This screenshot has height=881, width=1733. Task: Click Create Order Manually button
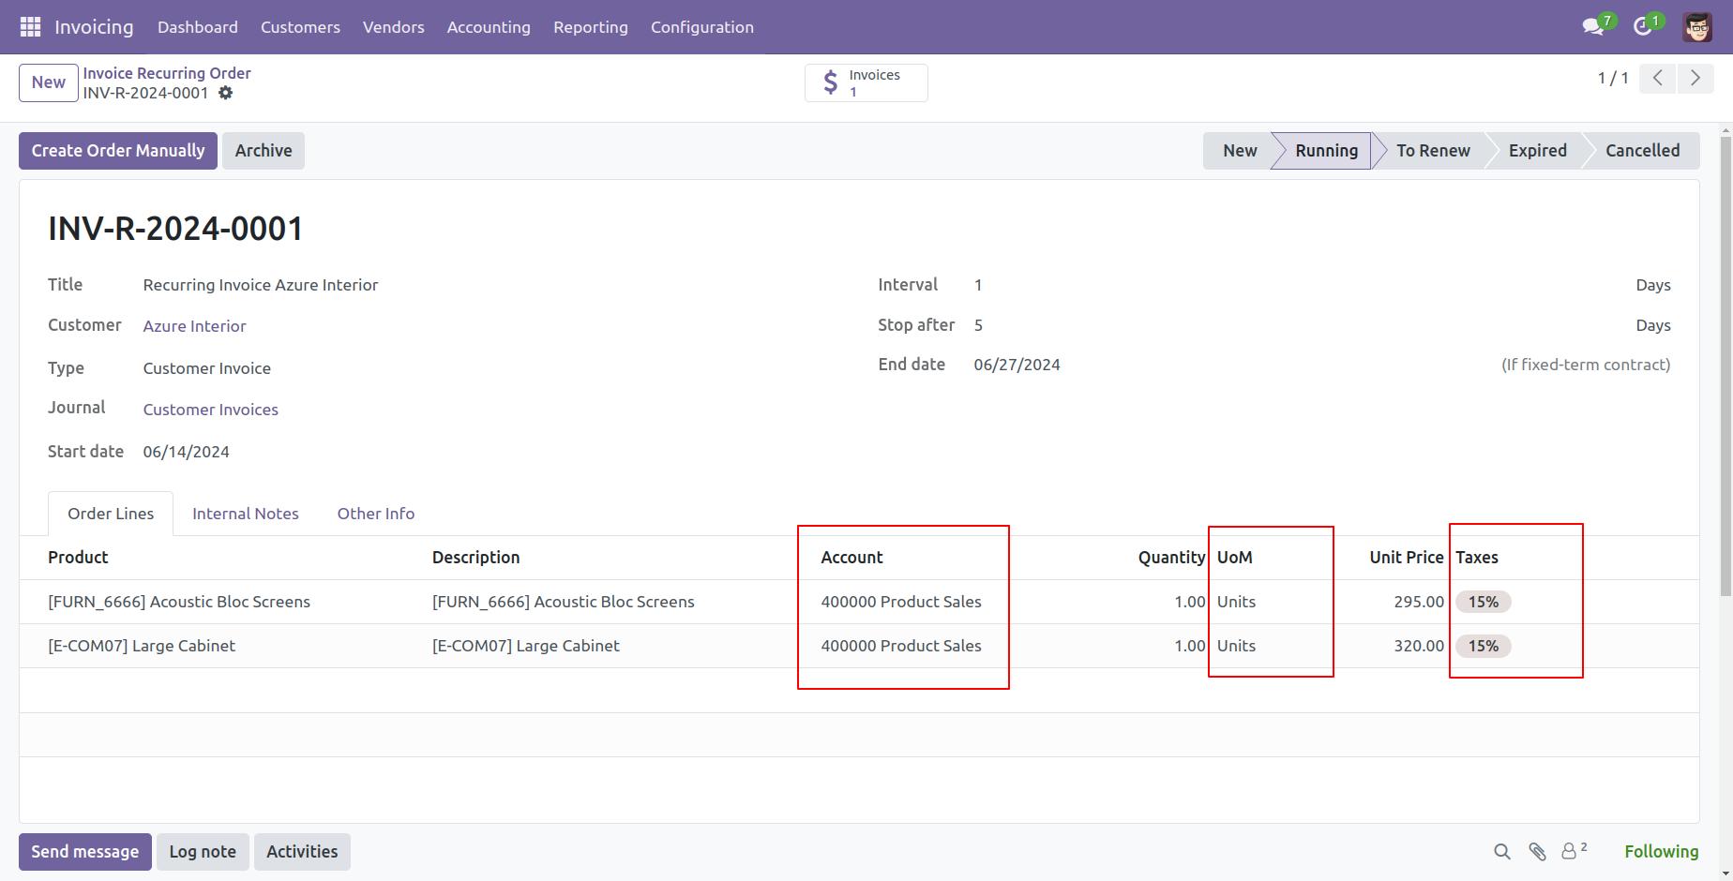(x=118, y=151)
